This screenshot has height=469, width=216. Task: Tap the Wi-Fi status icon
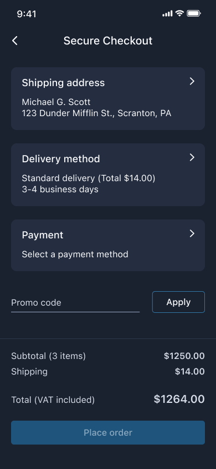point(179,13)
